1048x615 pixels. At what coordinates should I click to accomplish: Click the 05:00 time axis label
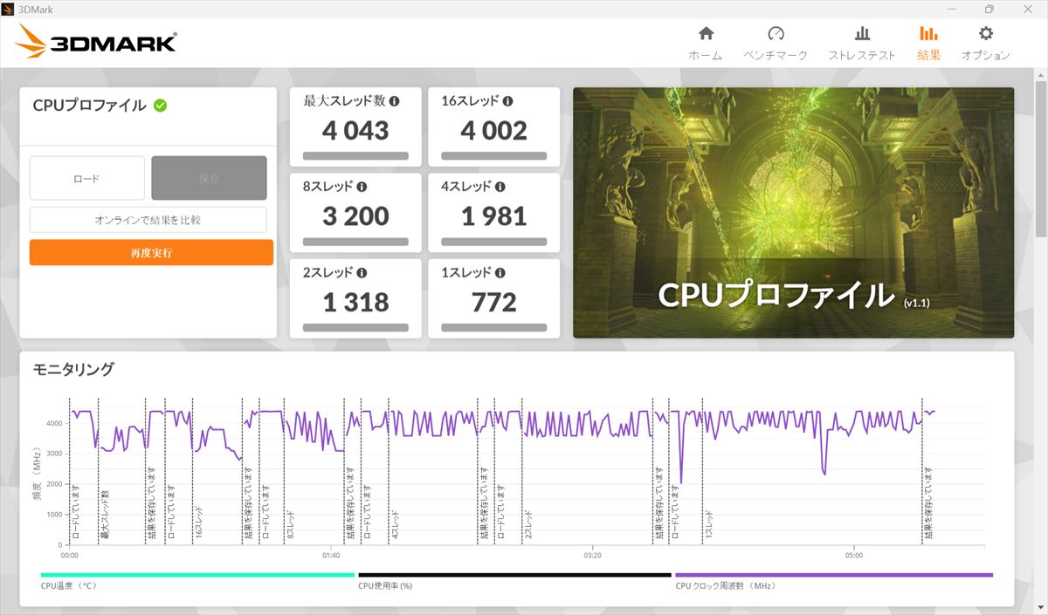coord(854,555)
